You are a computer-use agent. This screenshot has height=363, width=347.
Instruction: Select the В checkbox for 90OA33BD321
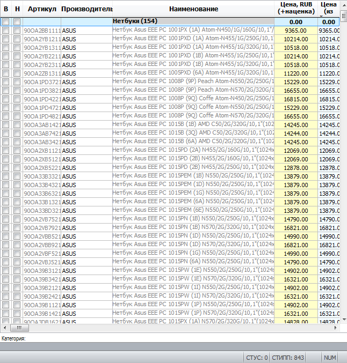coord(6,210)
